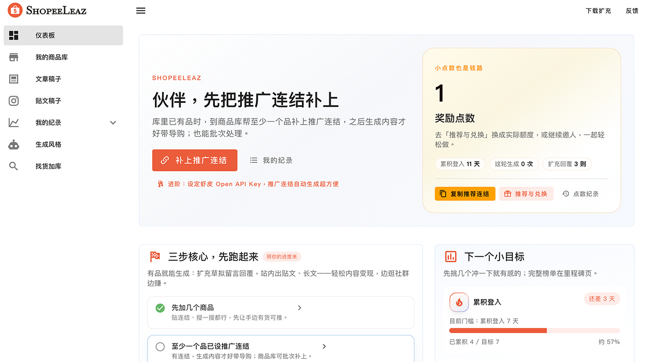Select 文章稿子 article icon in sidebar
This screenshot has height=362, width=646.
(14, 79)
